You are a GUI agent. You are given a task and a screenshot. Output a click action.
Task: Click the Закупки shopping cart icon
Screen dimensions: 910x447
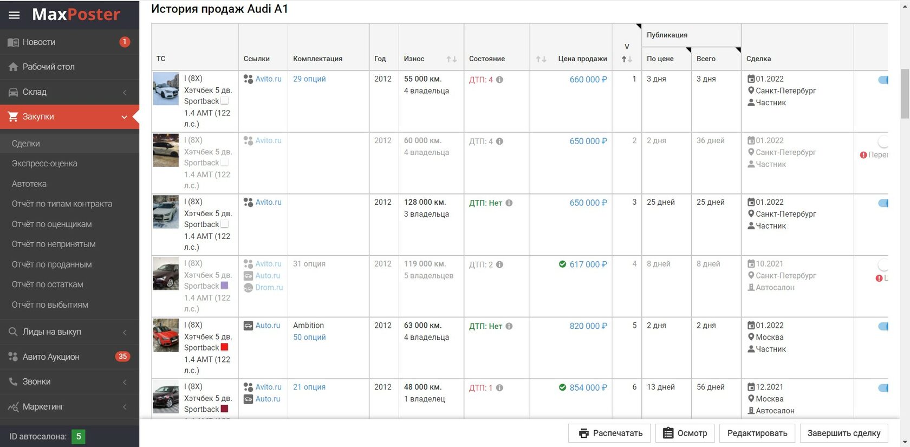[x=14, y=116]
